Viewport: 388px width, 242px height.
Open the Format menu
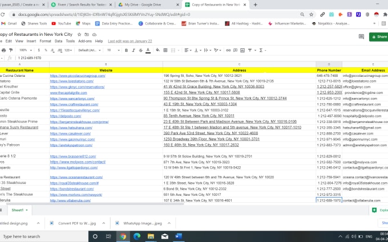pos(45,41)
